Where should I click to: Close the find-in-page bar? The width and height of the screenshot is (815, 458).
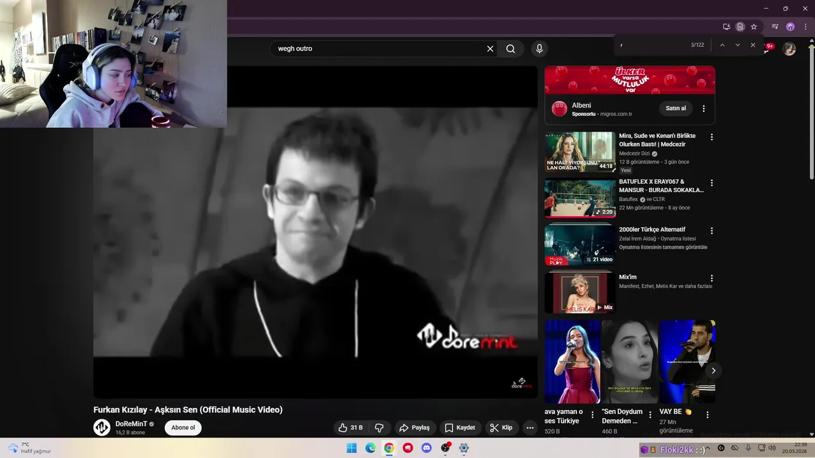tap(753, 45)
